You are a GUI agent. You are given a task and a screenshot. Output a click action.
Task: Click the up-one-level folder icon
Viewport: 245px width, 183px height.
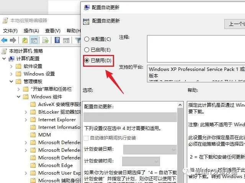click(25, 40)
